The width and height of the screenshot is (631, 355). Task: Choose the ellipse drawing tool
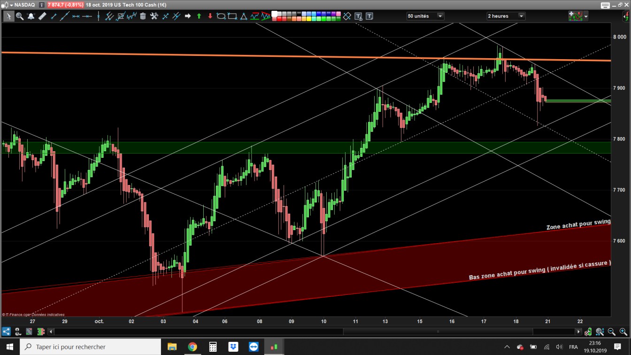pyautogui.click(x=221, y=16)
